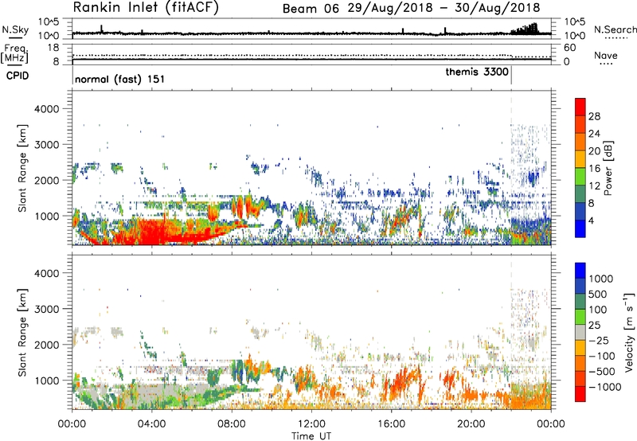Click the "04:00" time axis label
The image size is (637, 441).
(151, 423)
